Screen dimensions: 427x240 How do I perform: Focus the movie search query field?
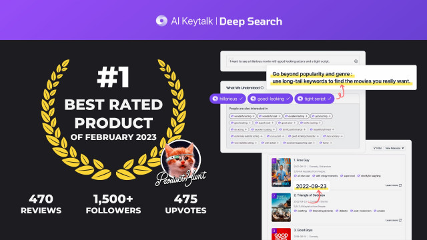click(x=293, y=61)
